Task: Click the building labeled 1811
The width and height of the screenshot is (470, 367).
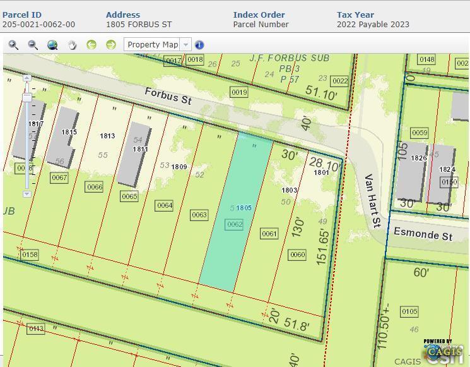Action: pos(134,155)
